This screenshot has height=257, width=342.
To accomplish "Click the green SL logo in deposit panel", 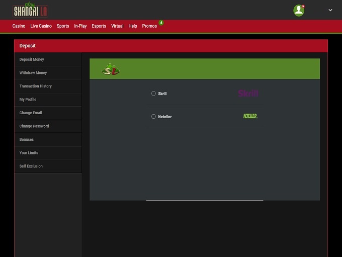I will (x=110, y=70).
